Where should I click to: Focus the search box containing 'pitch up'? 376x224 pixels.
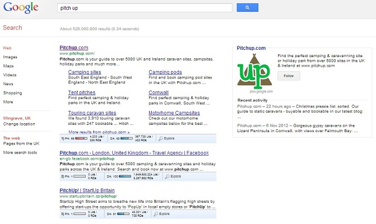(x=145, y=8)
